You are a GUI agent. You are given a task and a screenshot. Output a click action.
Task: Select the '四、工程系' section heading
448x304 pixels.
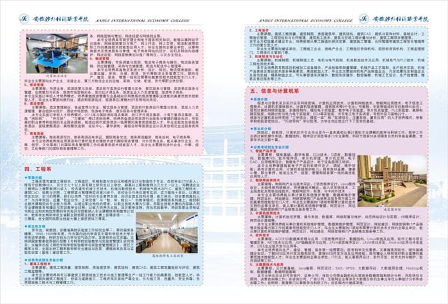38,169
